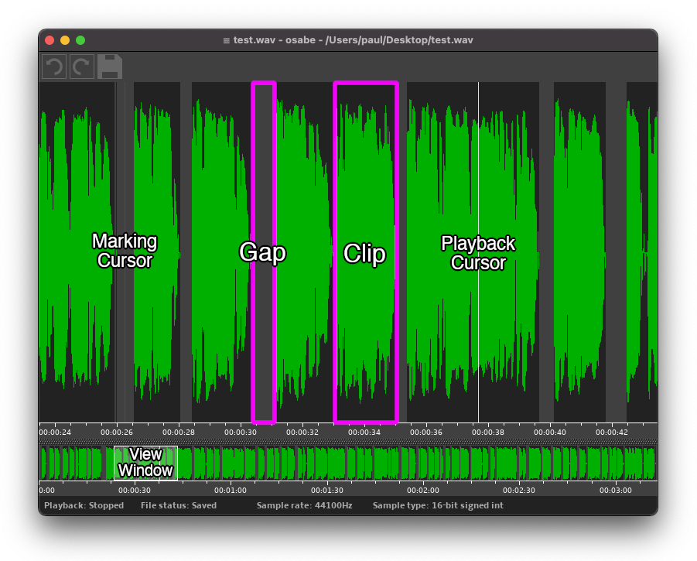
Task: Click the Sample rate: 44100Hz label
Action: [x=304, y=505]
